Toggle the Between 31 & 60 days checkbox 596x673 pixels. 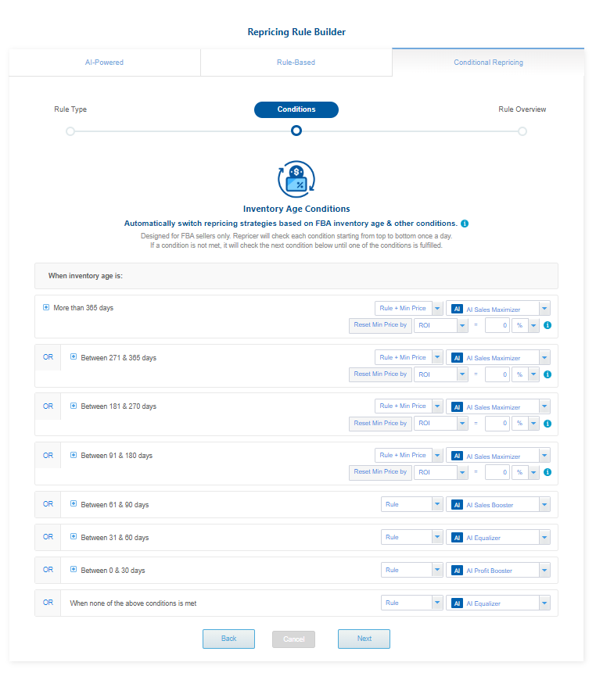pyautogui.click(x=74, y=536)
